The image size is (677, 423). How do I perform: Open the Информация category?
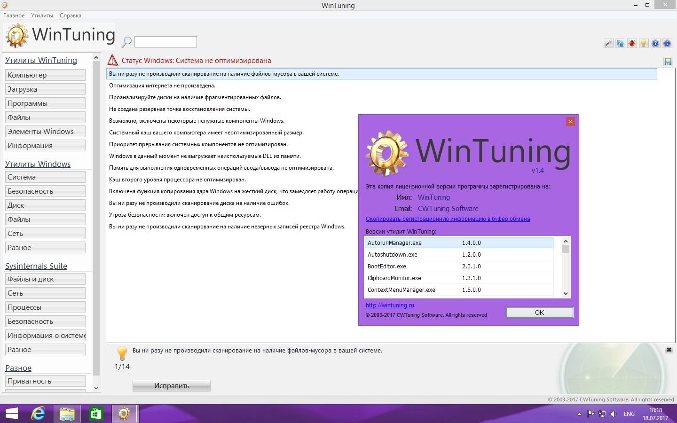(x=45, y=145)
